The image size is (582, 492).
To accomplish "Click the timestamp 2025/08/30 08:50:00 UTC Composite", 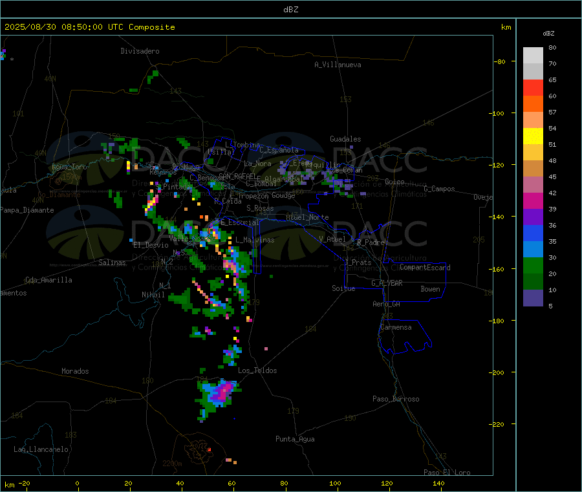I will tap(89, 27).
